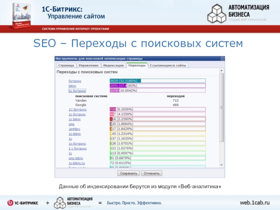The height and width of the screenshot is (210, 280).
Task: Click the purple bar showing 2051 visits
Action: point(158,86)
